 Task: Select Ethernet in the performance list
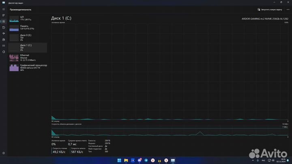(x=28, y=57)
